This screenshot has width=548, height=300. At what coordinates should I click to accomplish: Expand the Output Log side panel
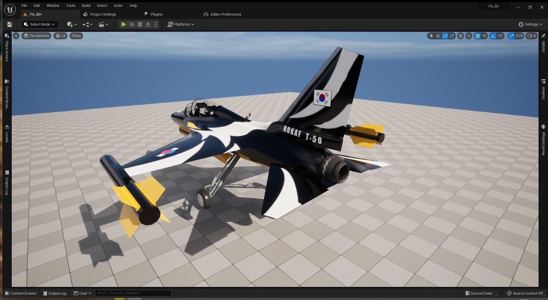[x=7, y=183]
